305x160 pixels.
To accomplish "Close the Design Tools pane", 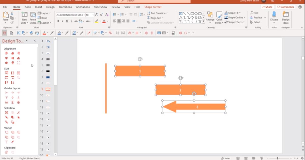I will point(35,41).
